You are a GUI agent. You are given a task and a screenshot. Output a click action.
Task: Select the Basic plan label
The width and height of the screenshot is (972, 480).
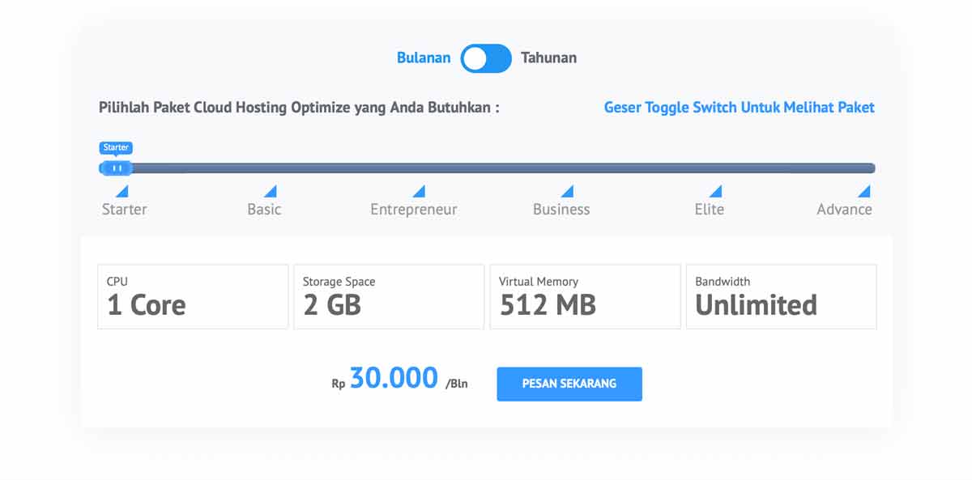click(x=263, y=208)
